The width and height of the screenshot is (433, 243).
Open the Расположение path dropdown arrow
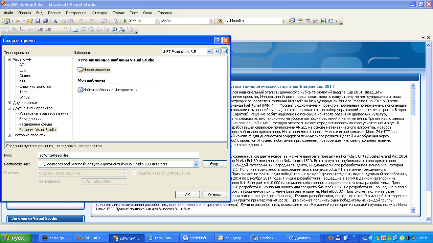196,164
